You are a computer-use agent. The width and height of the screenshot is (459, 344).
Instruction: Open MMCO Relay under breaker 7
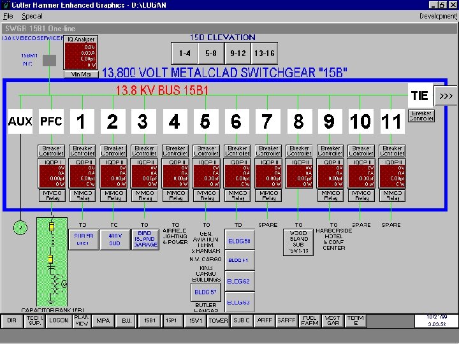click(268, 196)
